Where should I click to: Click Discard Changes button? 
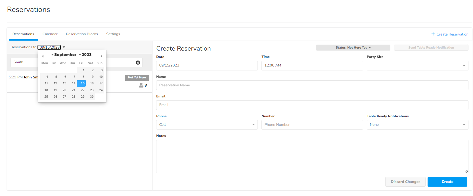coord(405,182)
